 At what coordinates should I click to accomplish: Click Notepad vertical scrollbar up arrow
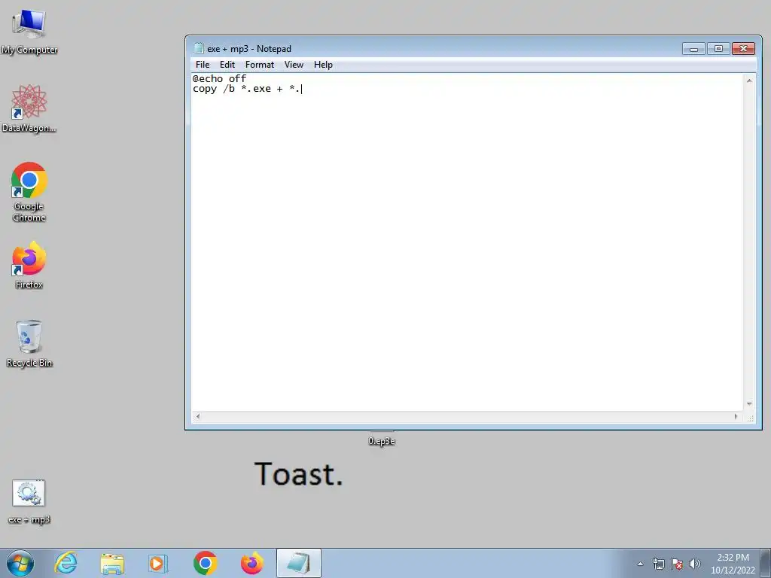click(749, 81)
